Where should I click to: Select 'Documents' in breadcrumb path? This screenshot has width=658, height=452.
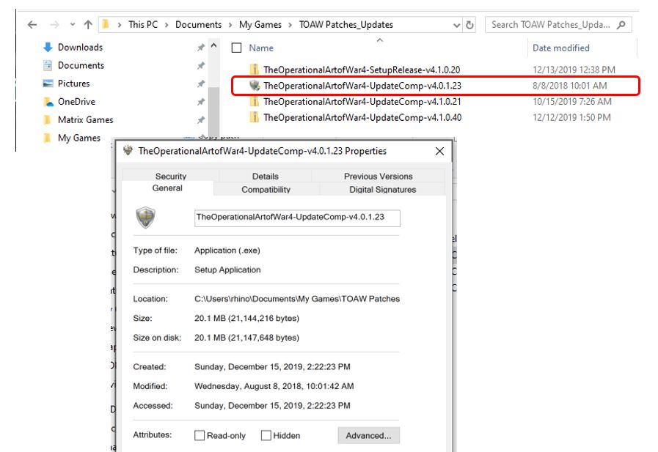coord(199,25)
